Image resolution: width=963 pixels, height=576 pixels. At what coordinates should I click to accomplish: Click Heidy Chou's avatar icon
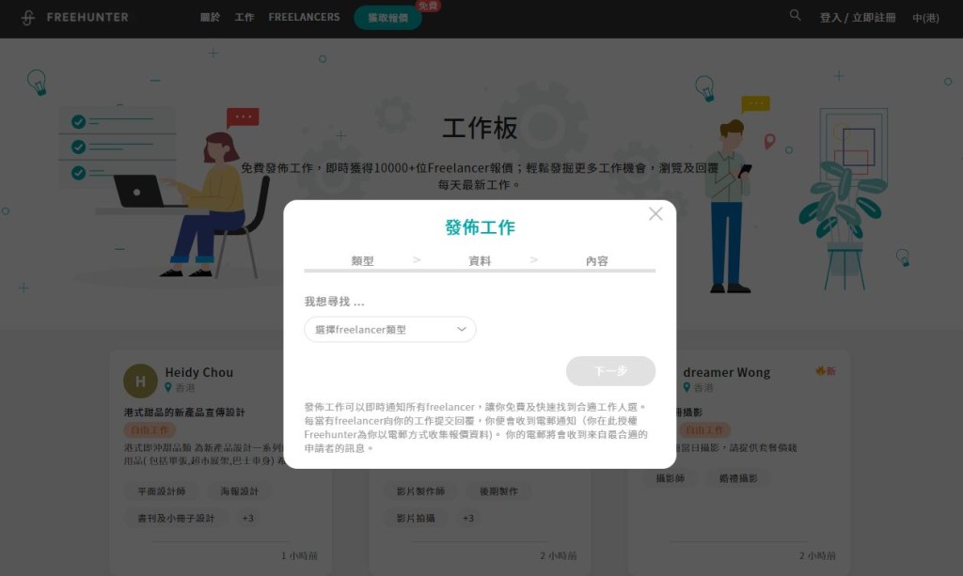140,381
